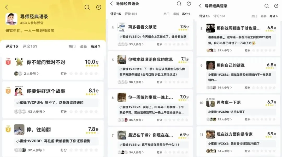Toggle the 高分 sort order in the left panel

coord(95,46)
